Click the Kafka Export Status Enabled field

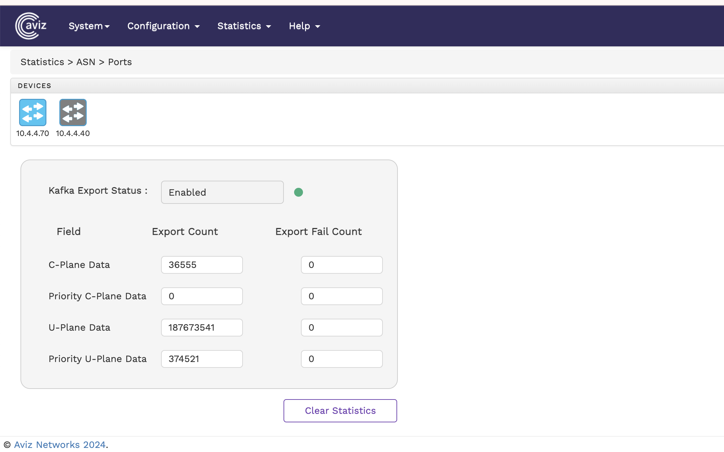(222, 192)
